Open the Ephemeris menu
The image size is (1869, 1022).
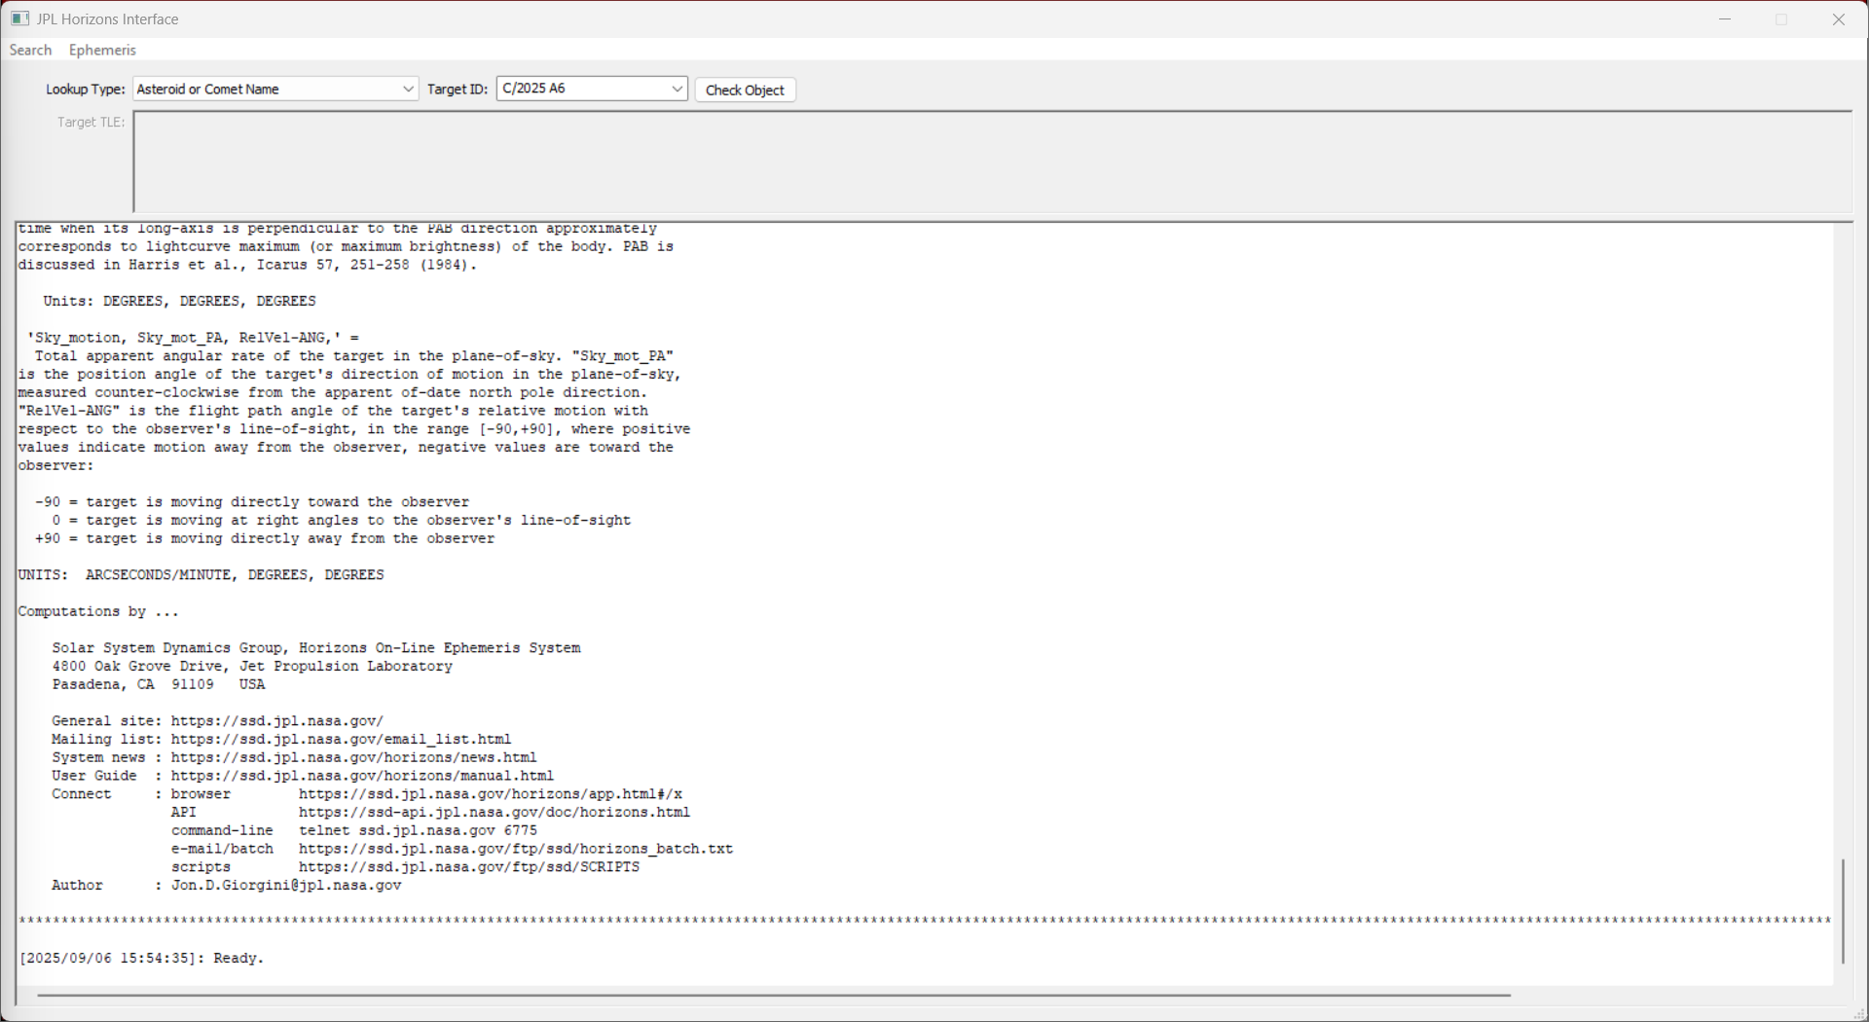102,50
